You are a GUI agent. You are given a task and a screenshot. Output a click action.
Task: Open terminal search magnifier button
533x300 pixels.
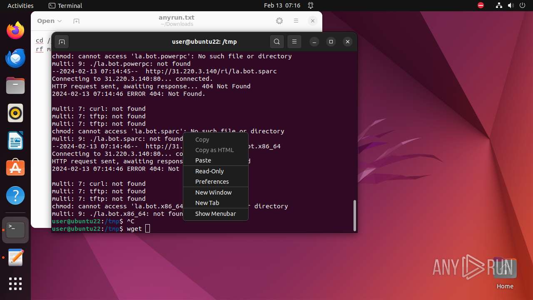pyautogui.click(x=277, y=42)
